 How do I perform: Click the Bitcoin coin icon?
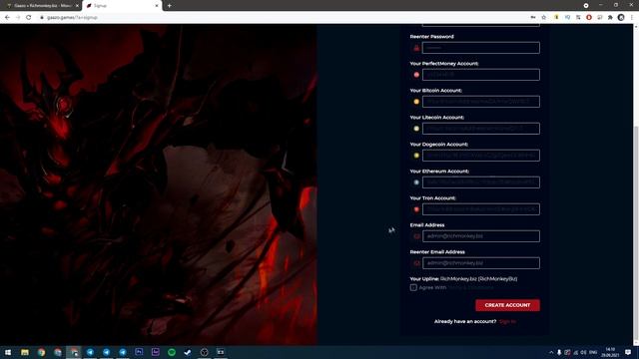[x=416, y=102]
